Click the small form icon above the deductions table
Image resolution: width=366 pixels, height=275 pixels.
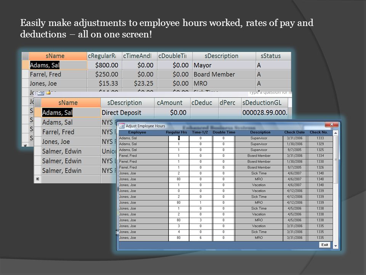pyautogui.click(x=41, y=93)
